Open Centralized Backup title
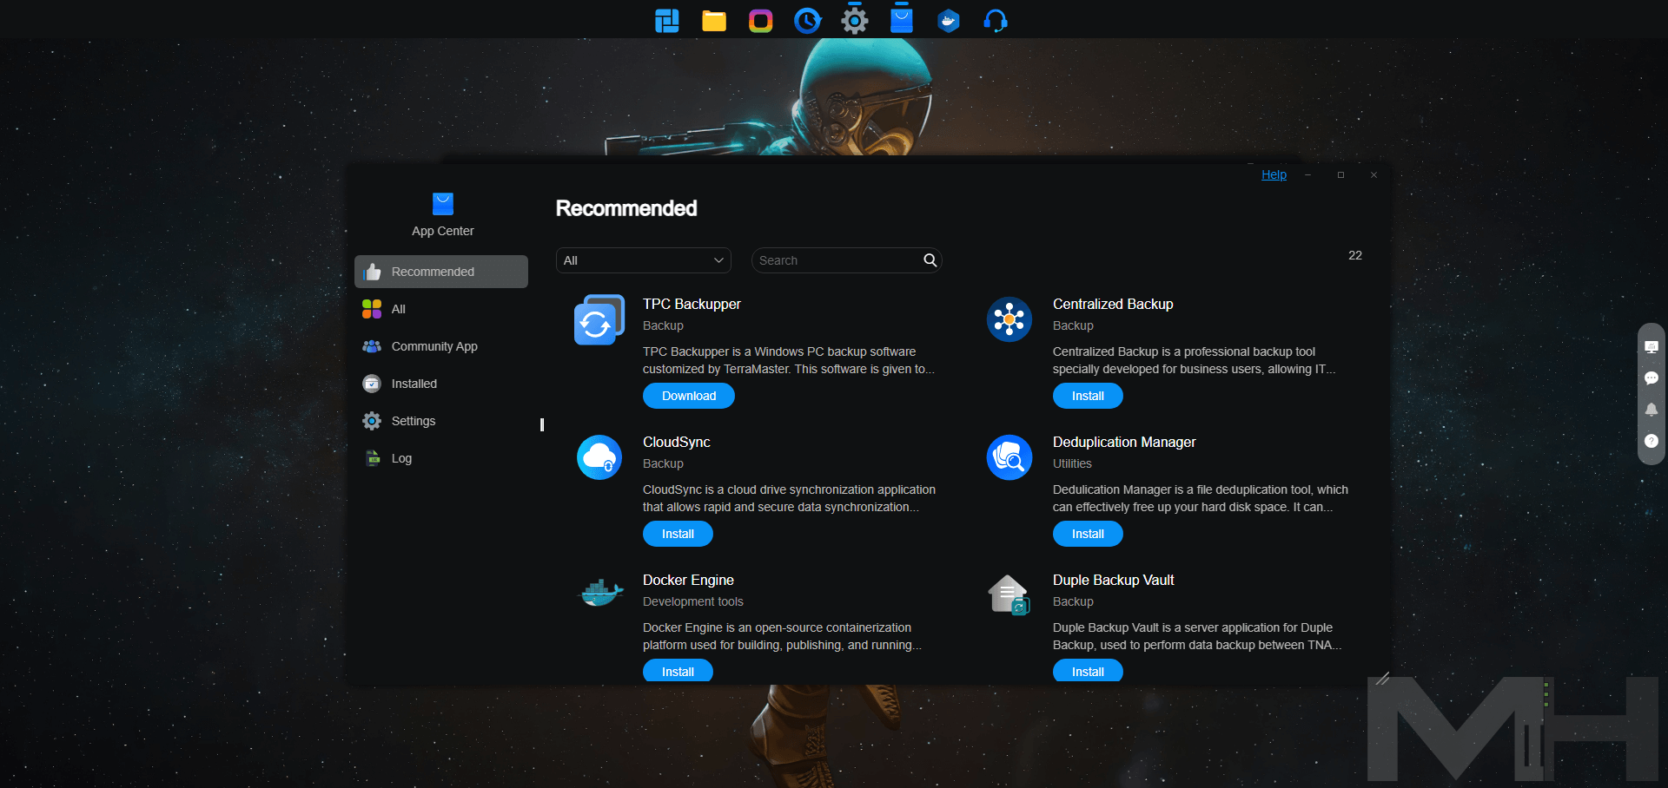 point(1113,304)
